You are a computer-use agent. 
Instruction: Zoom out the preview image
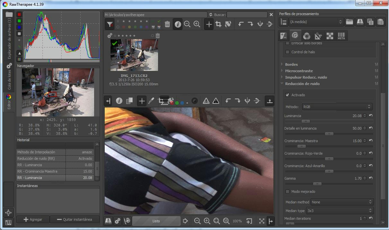click(198, 221)
